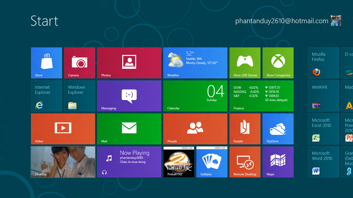Open the WinRAR tile

[x=324, y=96]
